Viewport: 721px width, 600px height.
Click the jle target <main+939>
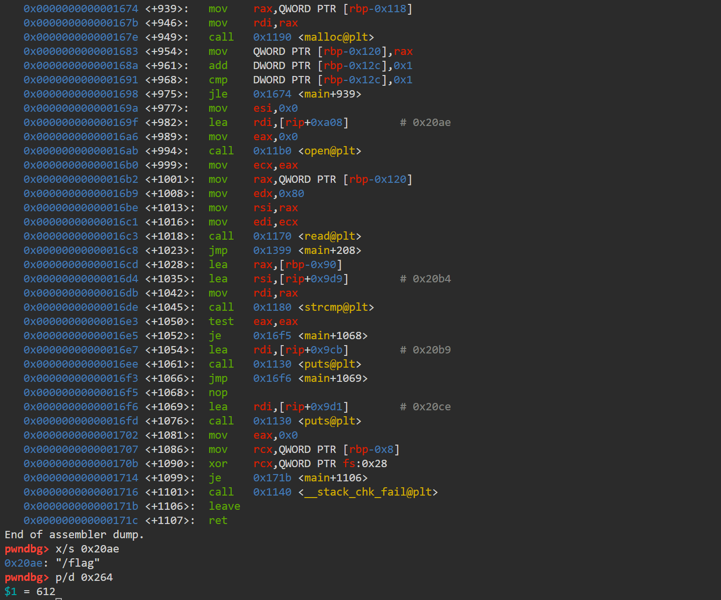pos(330,94)
